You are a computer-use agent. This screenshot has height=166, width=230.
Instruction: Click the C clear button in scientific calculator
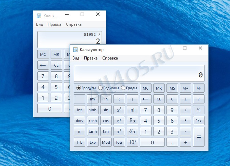point(172,99)
